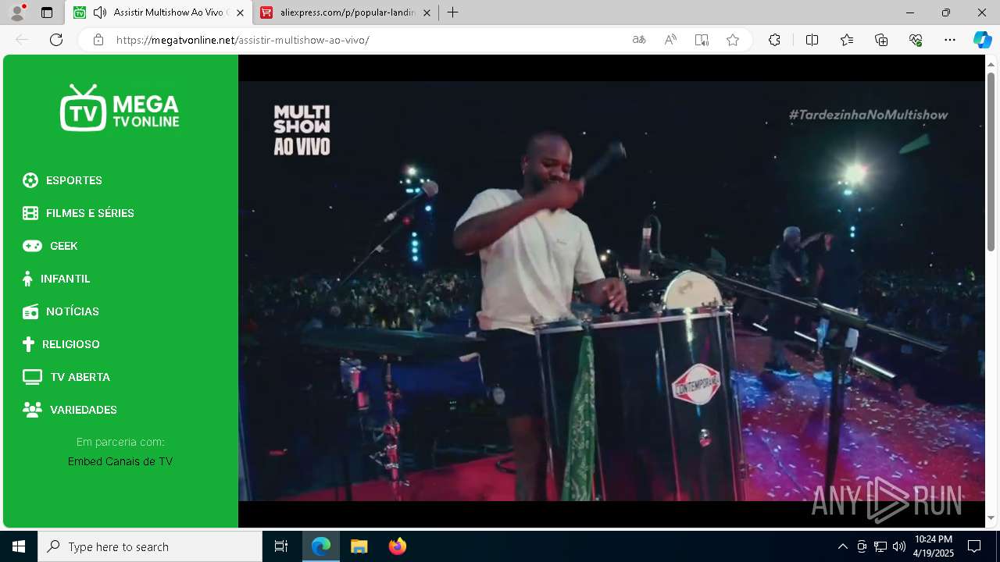
Task: Open the Collections panel
Action: pos(881,40)
